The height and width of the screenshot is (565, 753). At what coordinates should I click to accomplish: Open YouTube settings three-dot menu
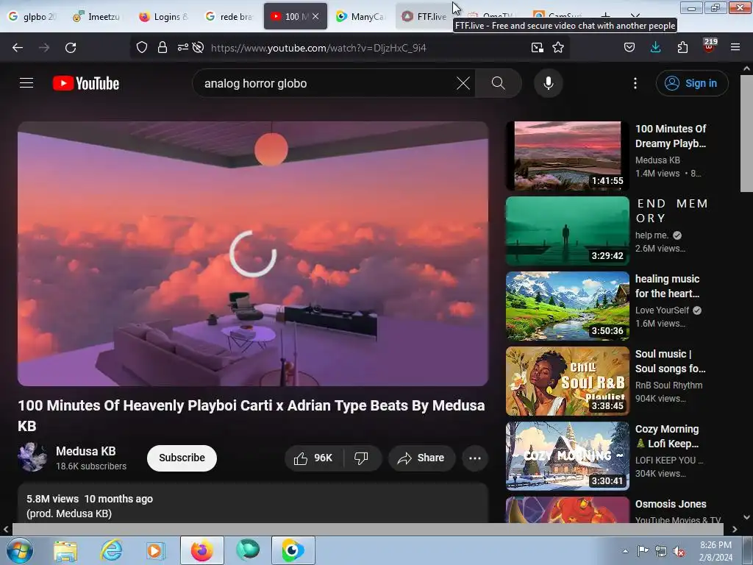(x=635, y=83)
